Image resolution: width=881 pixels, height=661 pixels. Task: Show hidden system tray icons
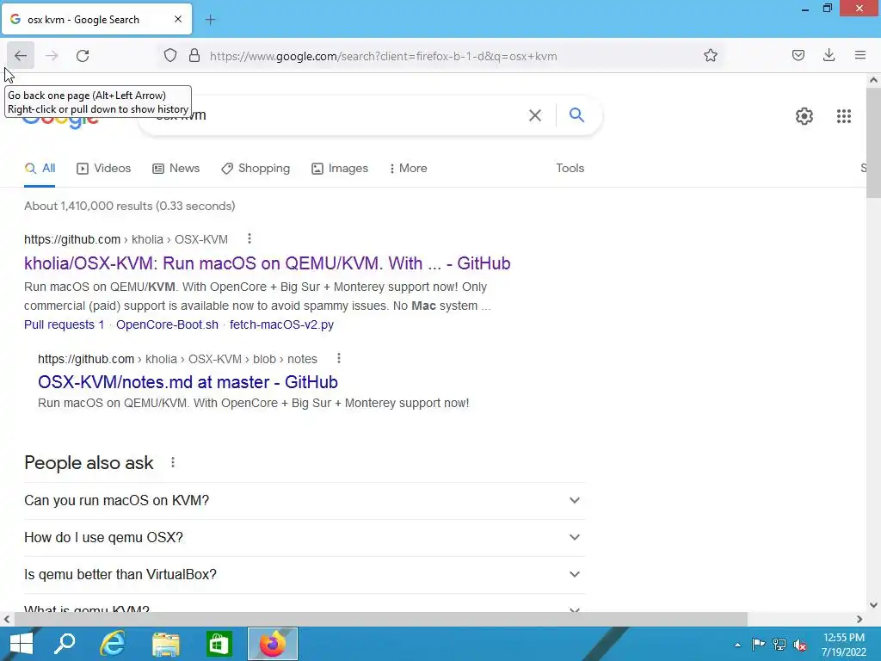(737, 644)
